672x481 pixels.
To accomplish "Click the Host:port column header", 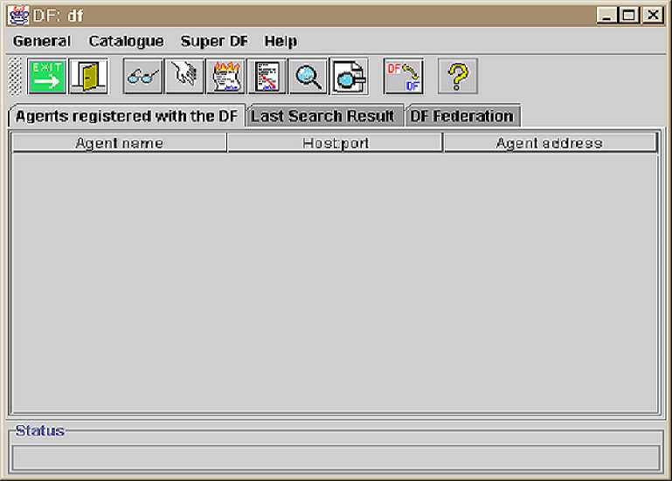I will [x=336, y=143].
